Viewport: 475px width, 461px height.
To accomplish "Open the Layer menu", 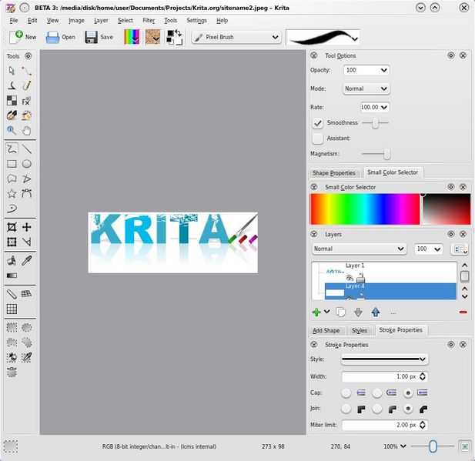I will tap(101, 21).
